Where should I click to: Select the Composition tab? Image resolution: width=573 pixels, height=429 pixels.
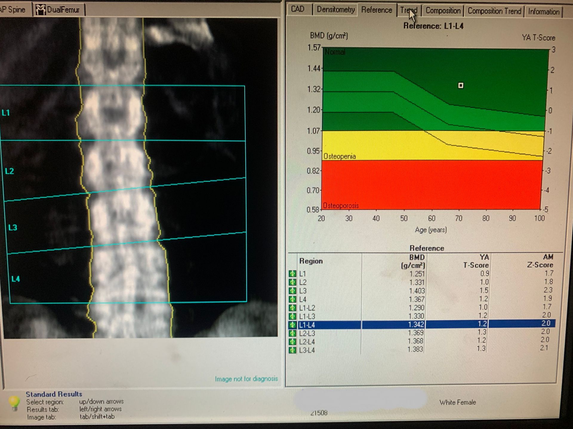tap(443, 10)
